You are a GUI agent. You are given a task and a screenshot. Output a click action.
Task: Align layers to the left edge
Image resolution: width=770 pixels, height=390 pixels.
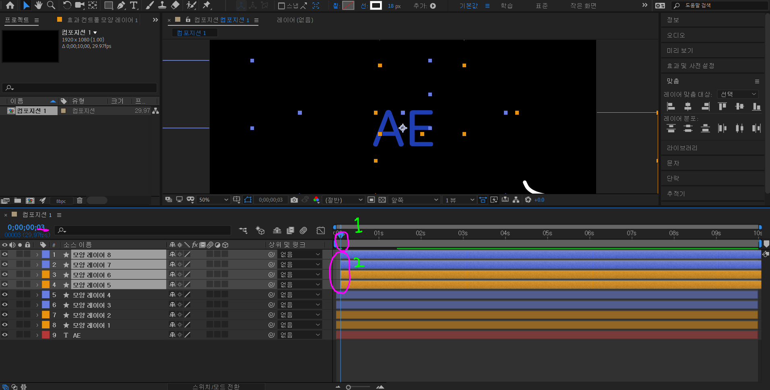pos(671,106)
